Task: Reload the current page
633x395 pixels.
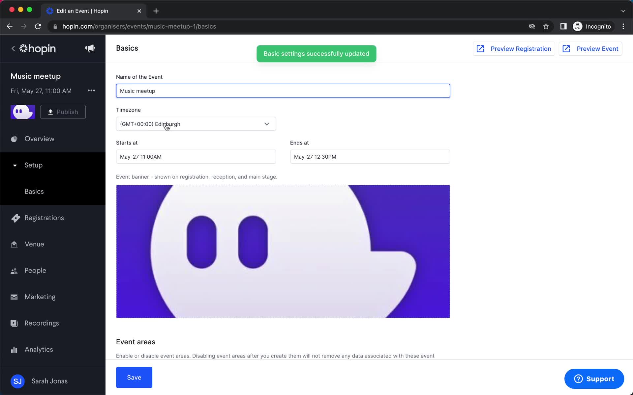Action: [38, 26]
